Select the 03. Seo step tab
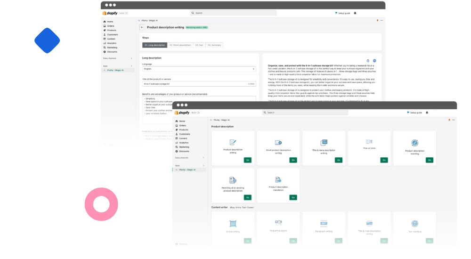This screenshot has width=471, height=259. (199, 45)
